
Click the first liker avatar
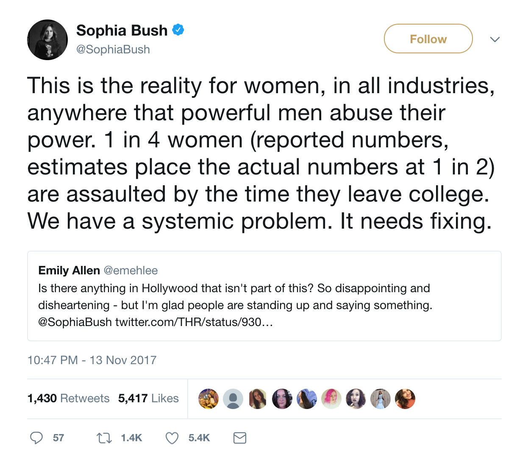coord(208,398)
